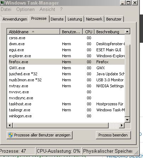The width and height of the screenshot is (143, 158).
Task: Click the vertical scrollbar down arrow
Action: (127, 120)
